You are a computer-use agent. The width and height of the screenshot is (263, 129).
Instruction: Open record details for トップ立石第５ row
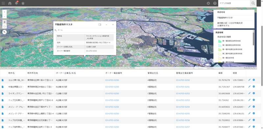pos(3,100)
